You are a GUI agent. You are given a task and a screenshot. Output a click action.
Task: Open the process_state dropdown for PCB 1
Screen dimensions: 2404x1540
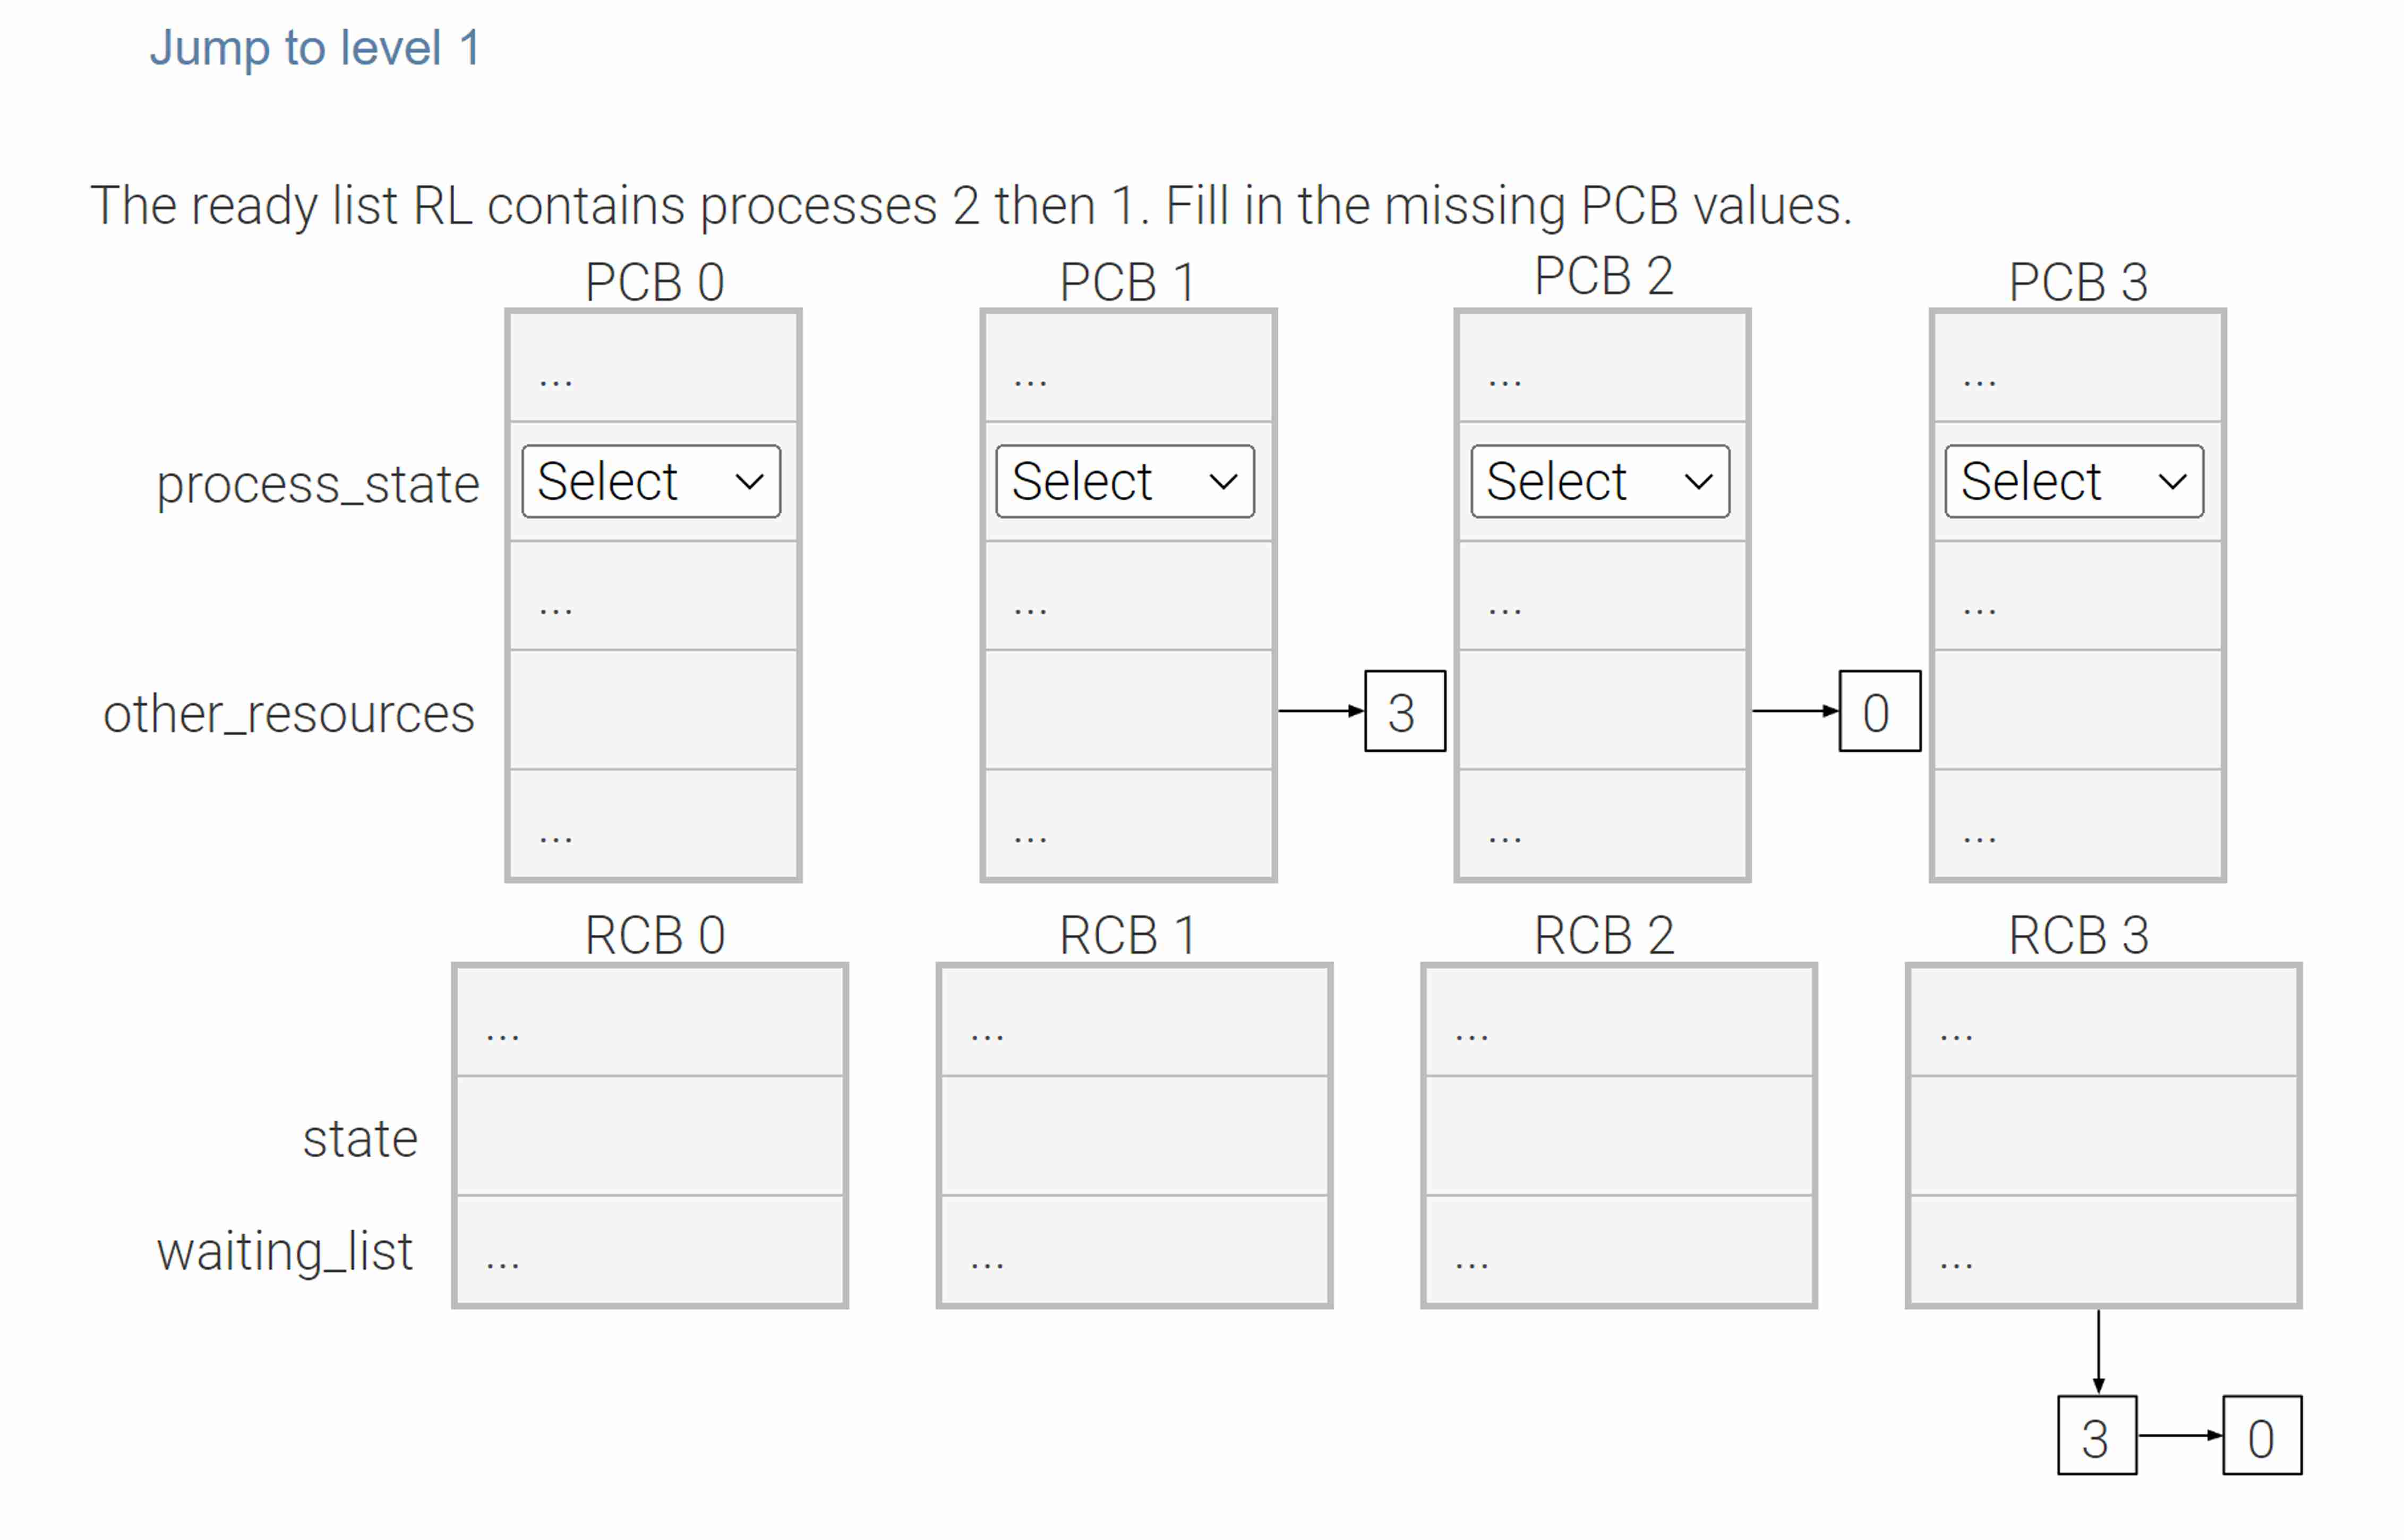coord(1124,482)
